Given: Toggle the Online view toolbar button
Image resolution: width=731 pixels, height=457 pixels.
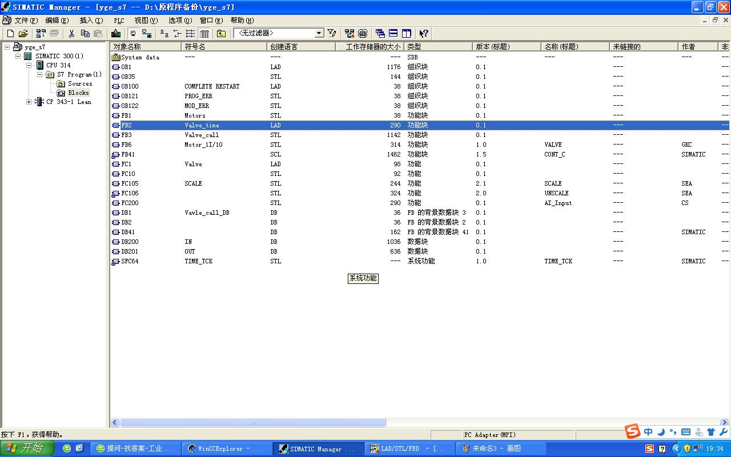Looking at the screenshot, I should point(147,34).
